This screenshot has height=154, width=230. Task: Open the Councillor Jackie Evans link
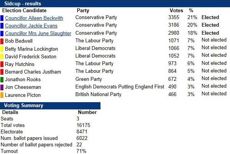(x=31, y=26)
